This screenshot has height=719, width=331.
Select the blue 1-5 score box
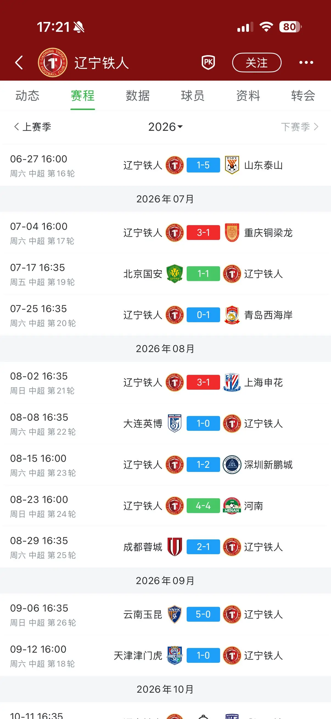(203, 165)
